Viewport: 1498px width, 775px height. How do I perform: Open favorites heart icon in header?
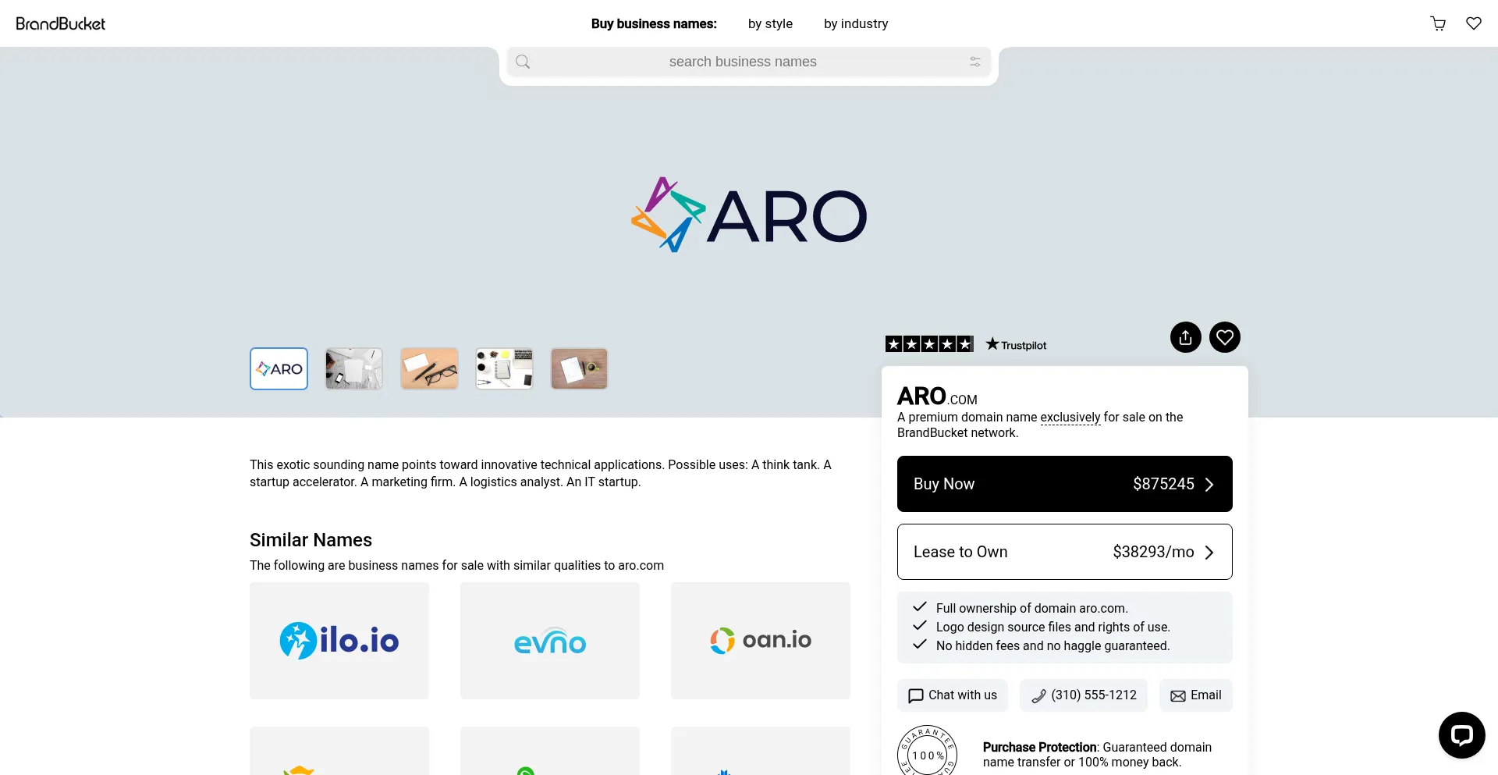1473,23
